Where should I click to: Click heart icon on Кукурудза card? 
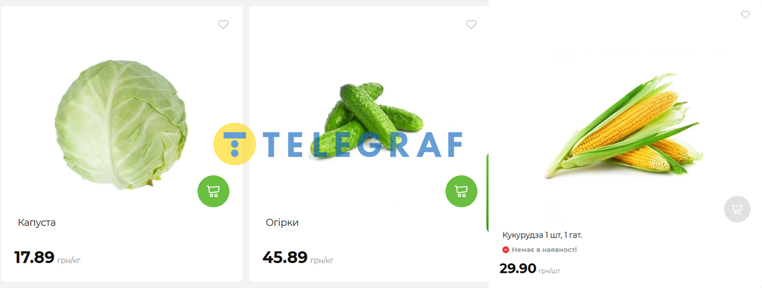click(x=746, y=14)
